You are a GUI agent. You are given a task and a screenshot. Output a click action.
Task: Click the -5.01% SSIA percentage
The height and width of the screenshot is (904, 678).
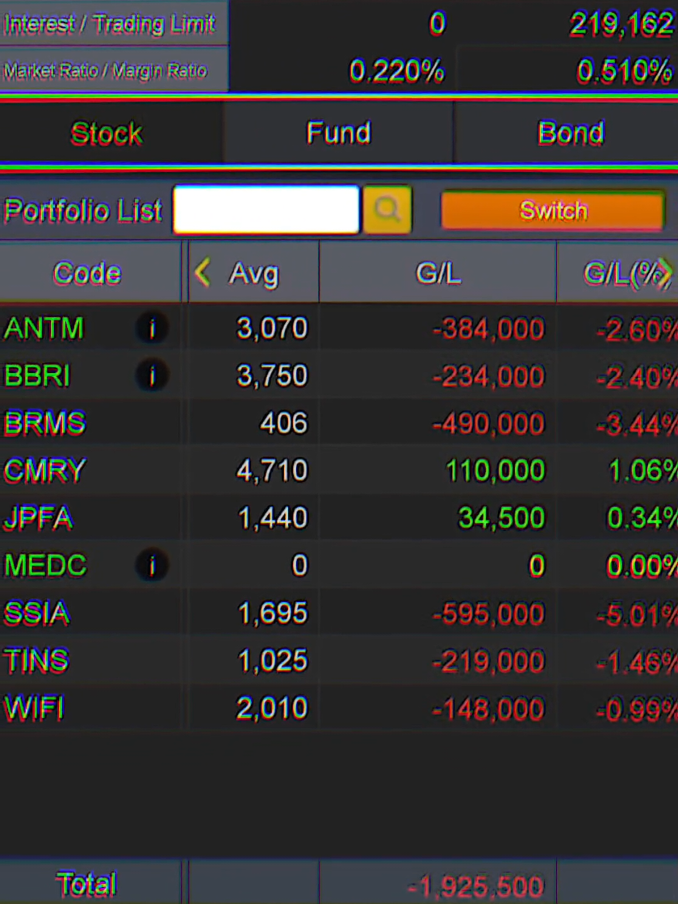click(x=637, y=614)
